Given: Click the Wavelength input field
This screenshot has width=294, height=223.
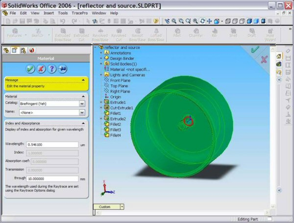Looking at the screenshot, I should [52, 145].
